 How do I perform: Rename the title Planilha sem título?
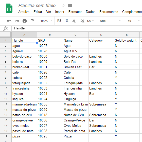(37, 6)
